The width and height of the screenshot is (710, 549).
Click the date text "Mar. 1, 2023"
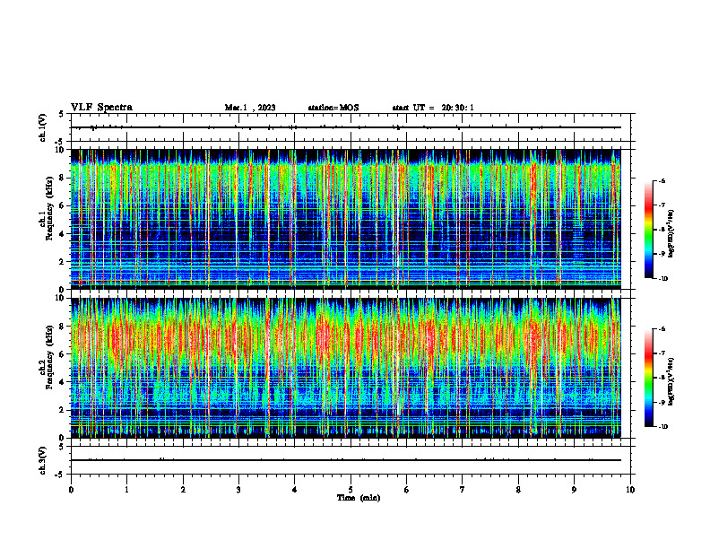pos(250,108)
